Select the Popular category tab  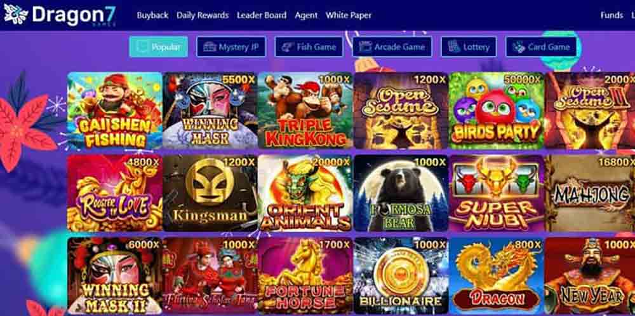point(158,46)
